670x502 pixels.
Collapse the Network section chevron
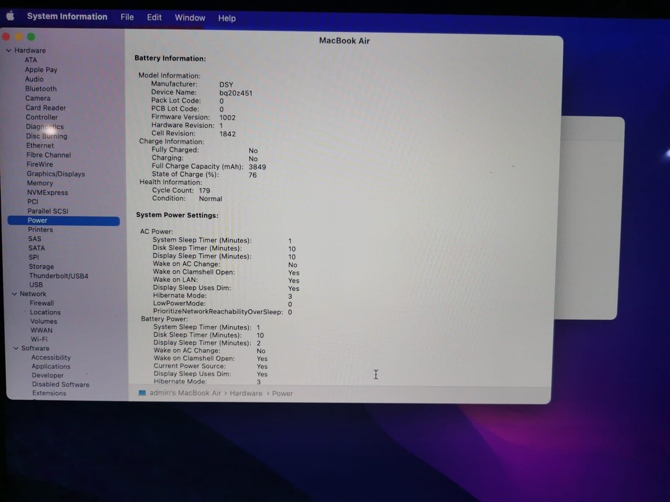point(15,294)
